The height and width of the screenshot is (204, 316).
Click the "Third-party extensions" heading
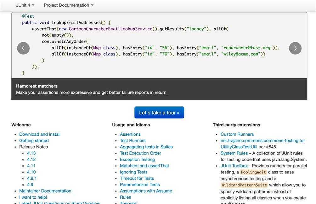tap(236, 125)
